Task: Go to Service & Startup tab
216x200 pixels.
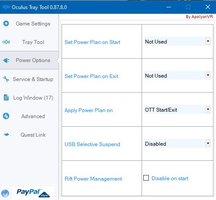Action: [x=29, y=79]
